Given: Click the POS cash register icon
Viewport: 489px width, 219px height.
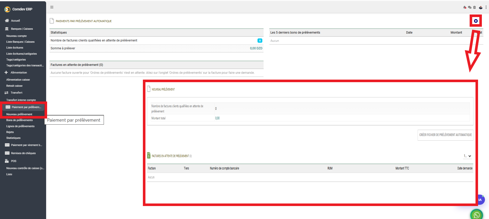Looking at the screenshot, I should [x=7, y=161].
